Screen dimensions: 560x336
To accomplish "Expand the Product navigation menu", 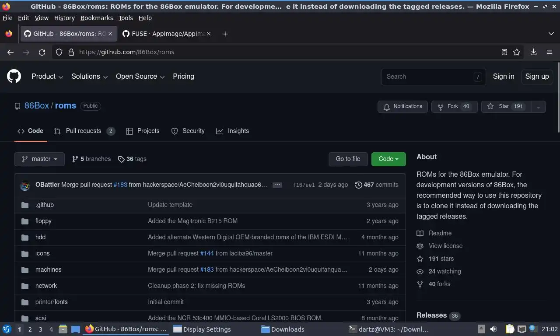I will click(47, 77).
